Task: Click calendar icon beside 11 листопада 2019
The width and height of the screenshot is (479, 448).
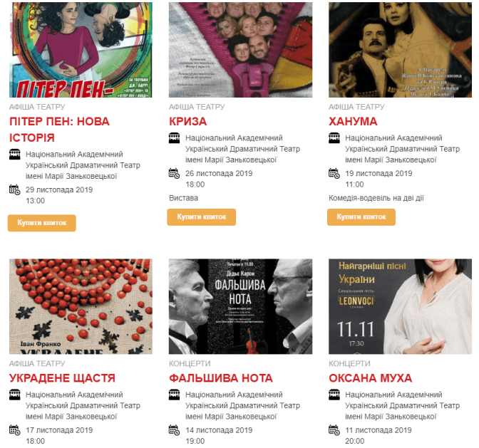Action: 334,430
